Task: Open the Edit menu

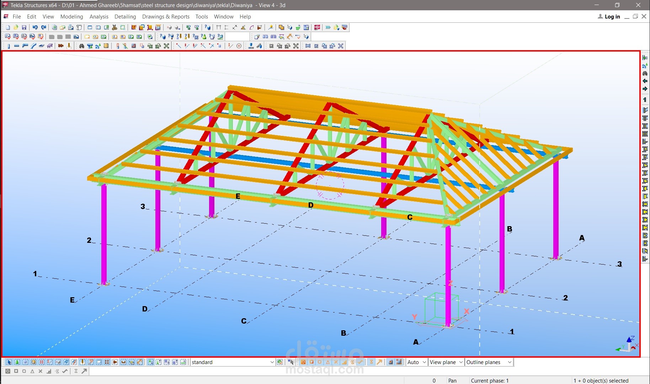Action: tap(32, 16)
